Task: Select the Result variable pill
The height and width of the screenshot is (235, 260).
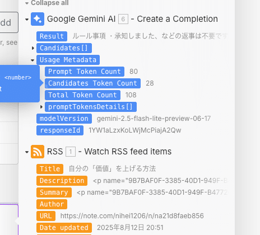Action: pyautogui.click(x=52, y=36)
